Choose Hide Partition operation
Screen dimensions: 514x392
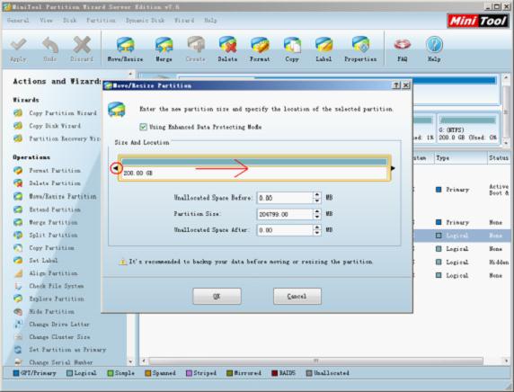pyautogui.click(x=44, y=312)
